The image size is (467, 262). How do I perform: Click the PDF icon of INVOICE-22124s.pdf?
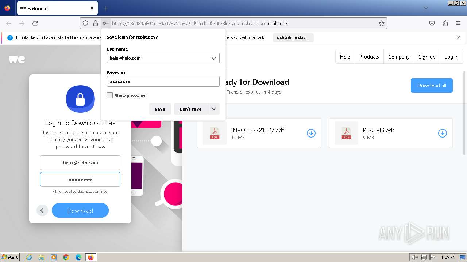click(x=215, y=133)
